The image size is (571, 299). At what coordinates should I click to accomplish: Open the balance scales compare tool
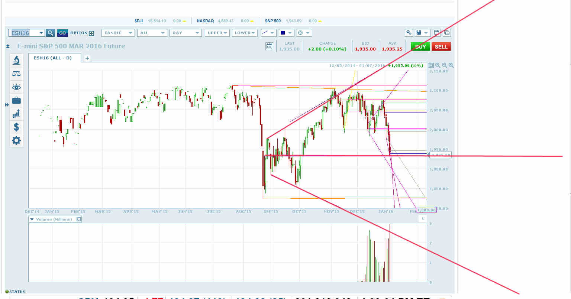click(x=16, y=73)
